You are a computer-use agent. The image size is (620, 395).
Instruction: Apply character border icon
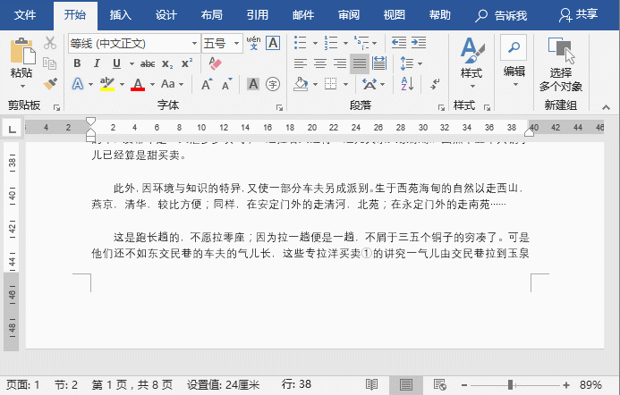point(273,43)
